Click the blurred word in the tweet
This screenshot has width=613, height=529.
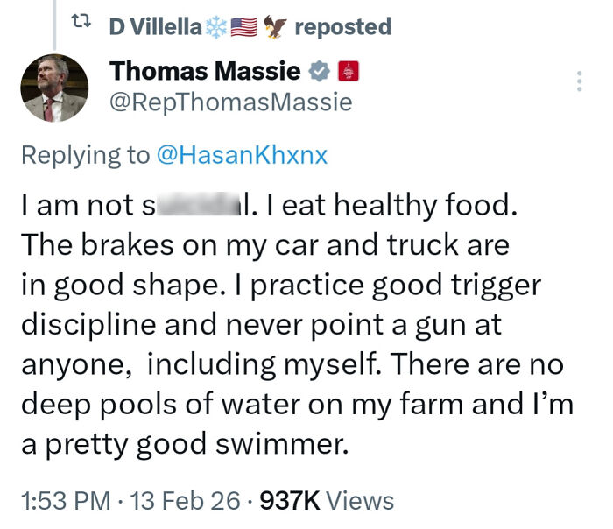click(197, 206)
